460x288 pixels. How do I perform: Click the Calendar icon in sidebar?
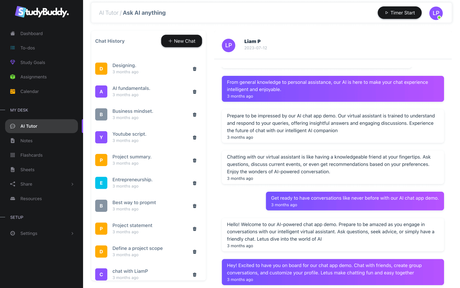pos(13,92)
